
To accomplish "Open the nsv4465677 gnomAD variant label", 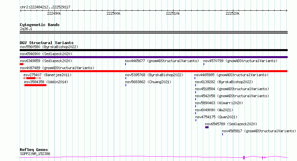I will tap(162, 61).
